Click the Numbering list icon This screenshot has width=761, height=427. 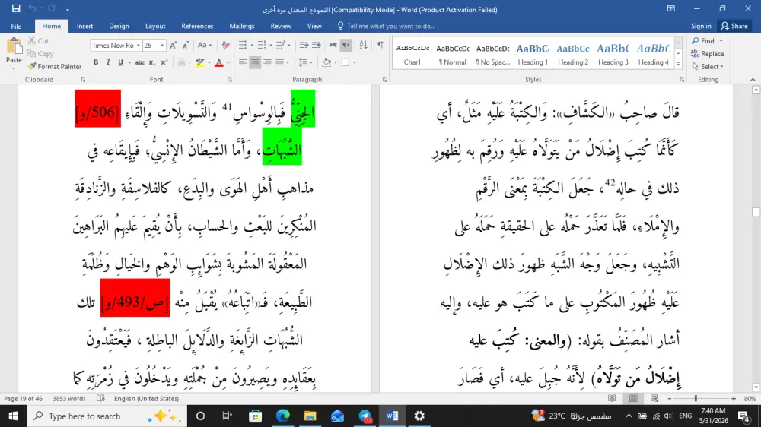[x=262, y=45]
